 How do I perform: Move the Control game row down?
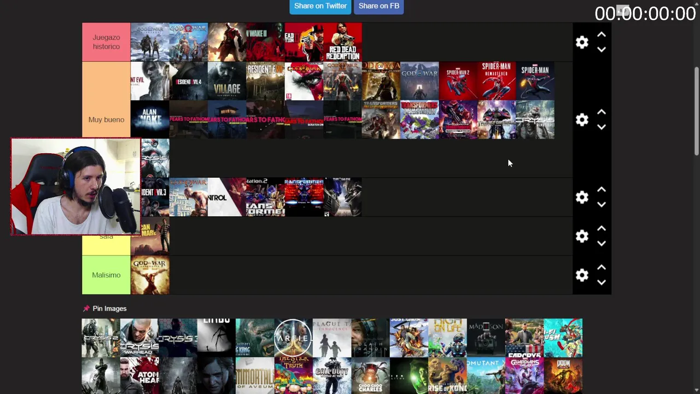tap(602, 205)
